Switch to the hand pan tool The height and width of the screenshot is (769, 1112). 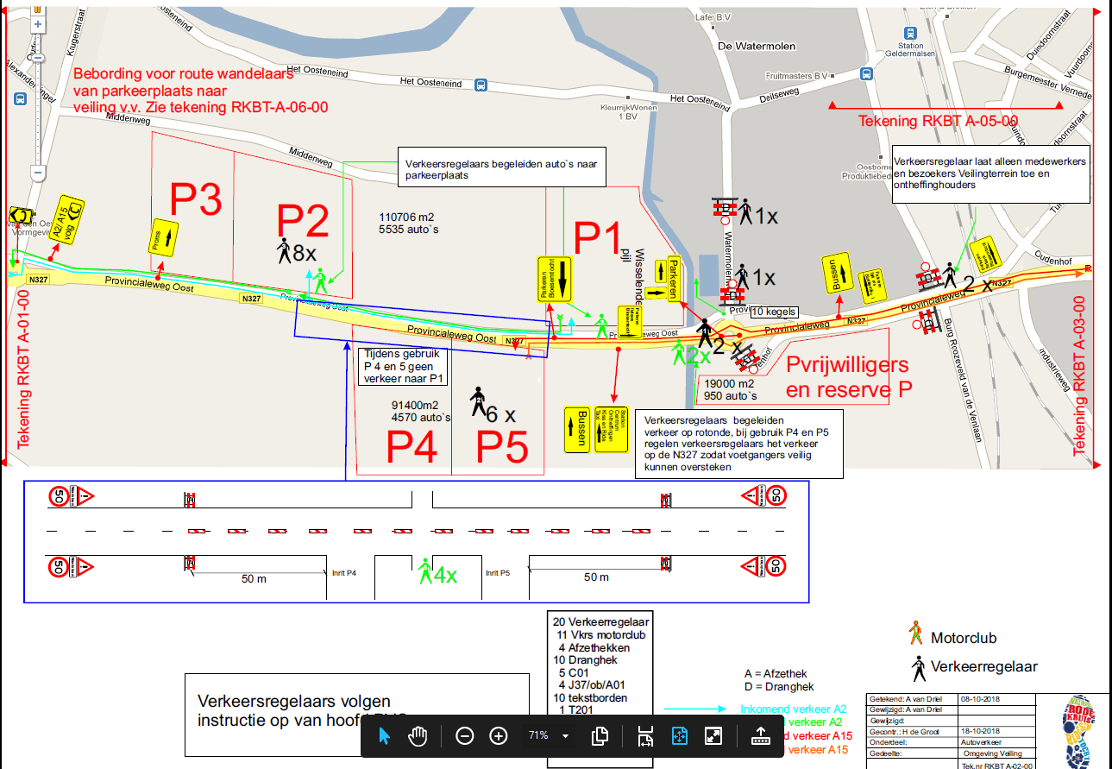(418, 735)
